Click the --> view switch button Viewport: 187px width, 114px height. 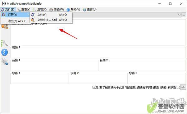click(x=183, y=87)
